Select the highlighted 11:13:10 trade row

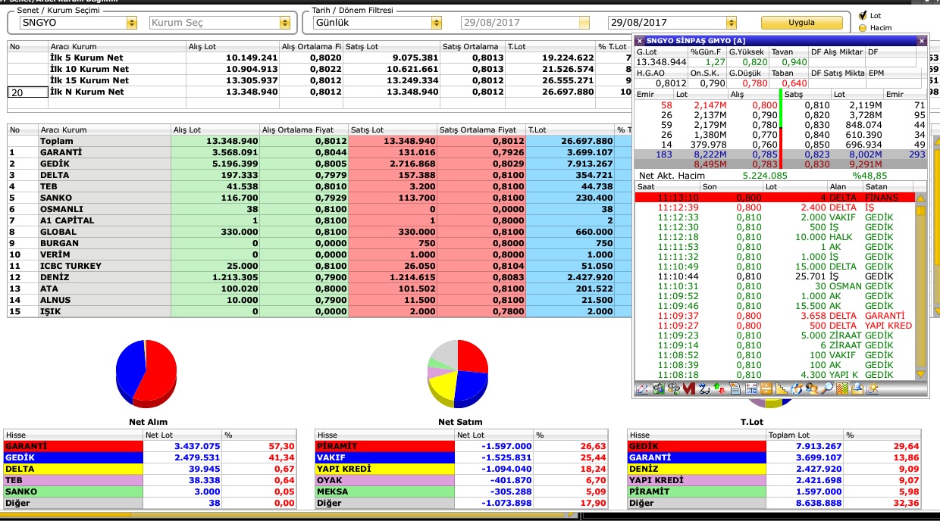click(775, 198)
